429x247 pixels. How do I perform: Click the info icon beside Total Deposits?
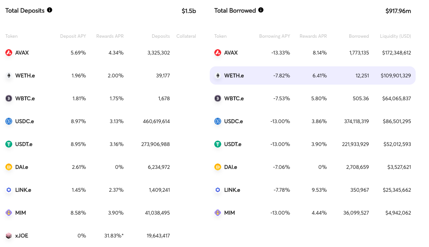point(50,10)
